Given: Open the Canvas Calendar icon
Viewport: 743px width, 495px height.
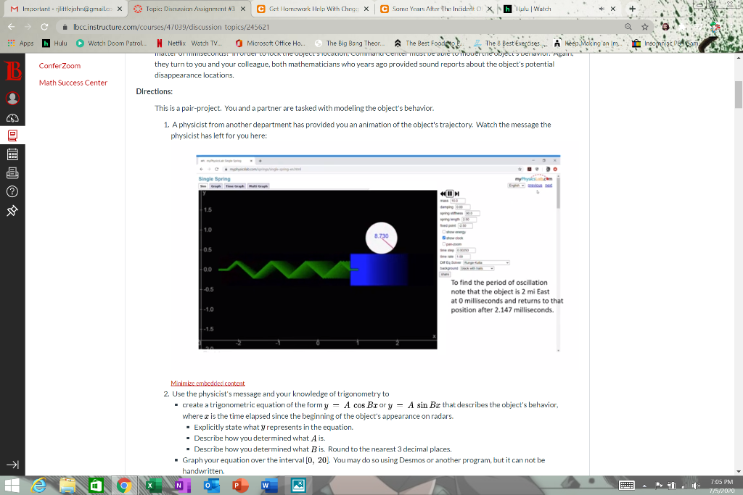Looking at the screenshot, I should click(x=12, y=154).
